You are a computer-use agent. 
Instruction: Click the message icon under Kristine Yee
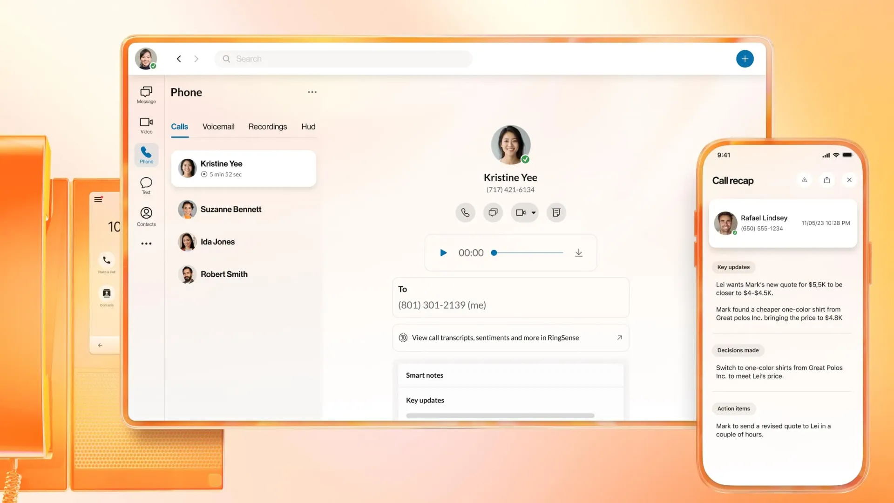[x=493, y=213]
